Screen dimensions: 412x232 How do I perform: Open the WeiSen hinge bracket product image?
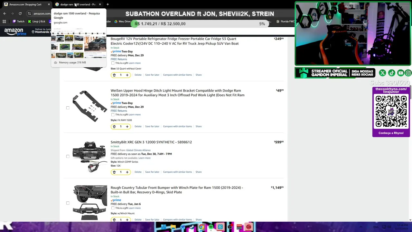(90, 106)
